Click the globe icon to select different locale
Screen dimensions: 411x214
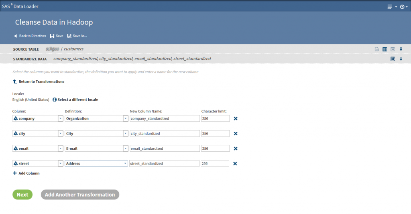point(55,100)
